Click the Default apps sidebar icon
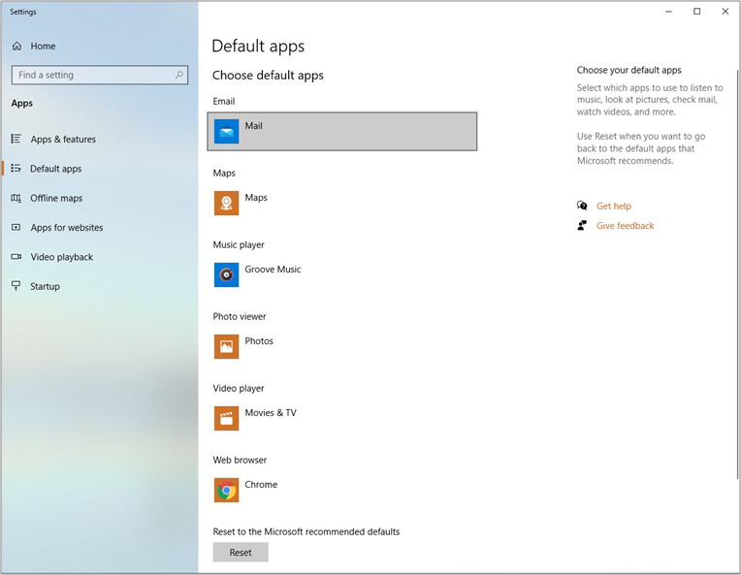741x575 pixels. [x=16, y=168]
